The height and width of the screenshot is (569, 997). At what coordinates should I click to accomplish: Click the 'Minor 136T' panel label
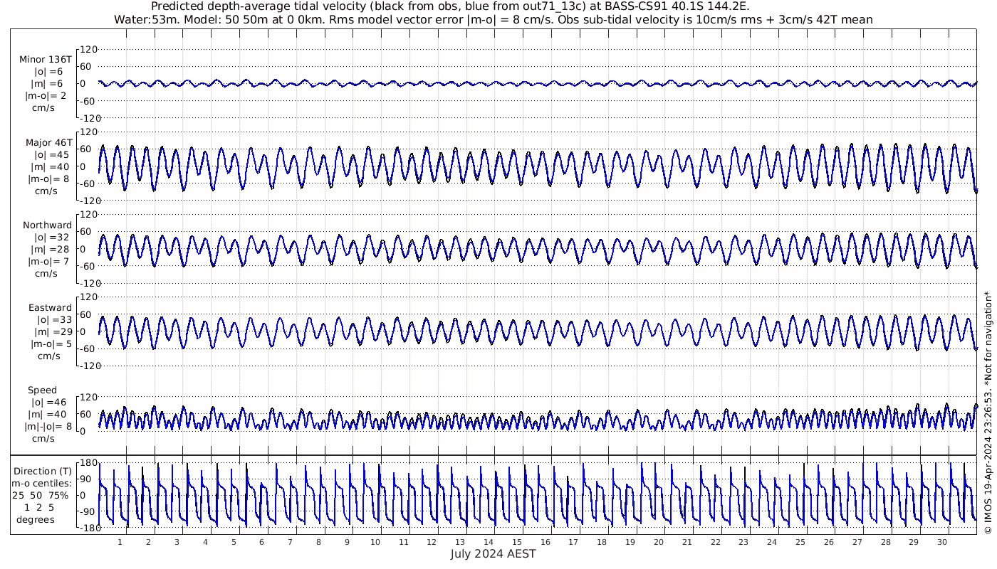pos(46,60)
